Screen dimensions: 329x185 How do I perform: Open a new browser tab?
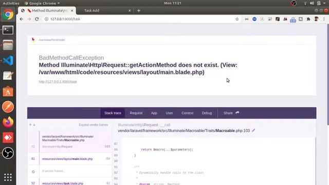(x=139, y=10)
